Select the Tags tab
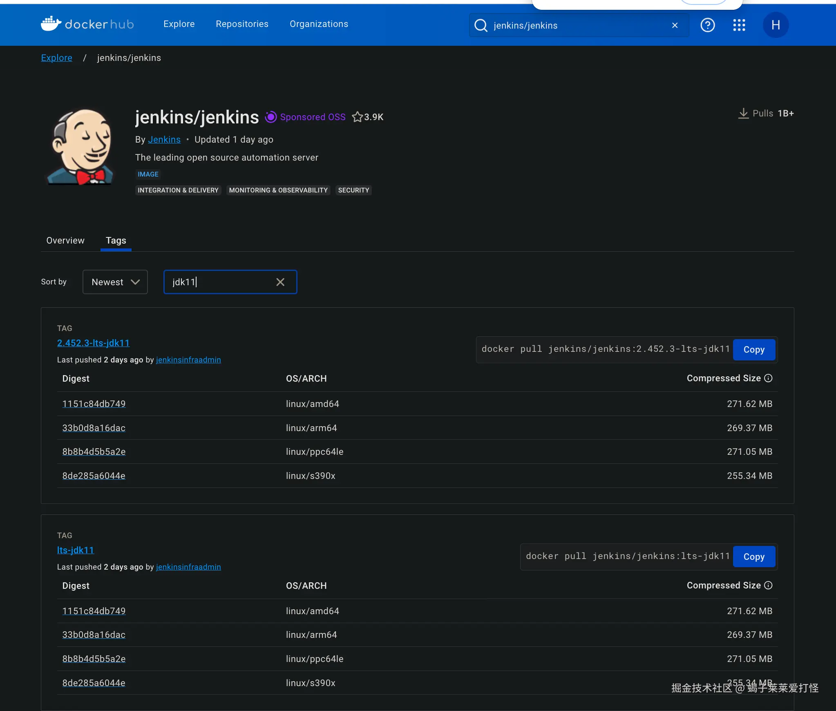 coord(116,241)
